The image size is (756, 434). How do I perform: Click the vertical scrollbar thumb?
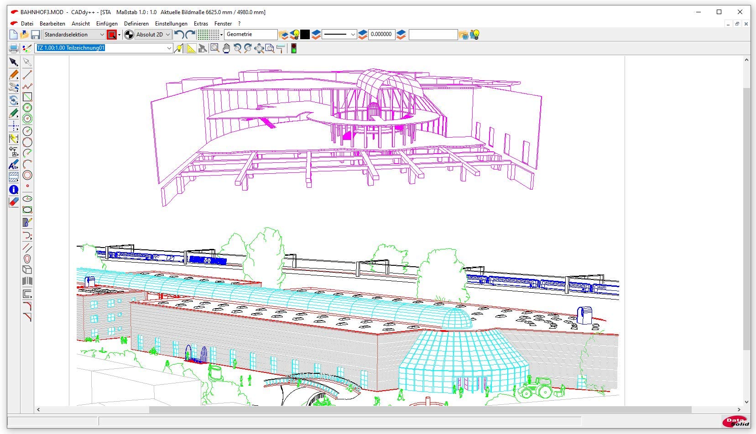coord(746,219)
